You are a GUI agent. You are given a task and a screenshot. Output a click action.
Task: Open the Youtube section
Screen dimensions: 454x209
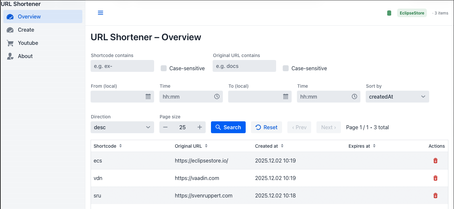(27, 43)
